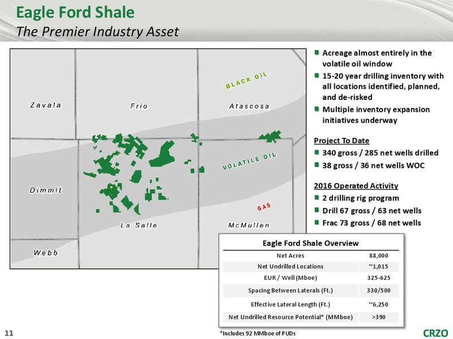Click the McMullen county label
This screenshot has width=453, height=339.
[249, 225]
